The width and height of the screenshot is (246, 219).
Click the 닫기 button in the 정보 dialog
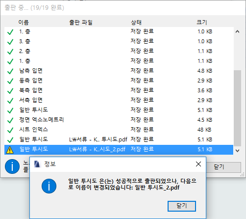(182, 206)
